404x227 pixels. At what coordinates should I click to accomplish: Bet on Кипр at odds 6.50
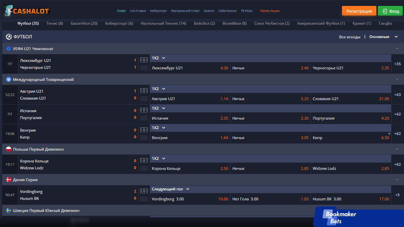350,138
